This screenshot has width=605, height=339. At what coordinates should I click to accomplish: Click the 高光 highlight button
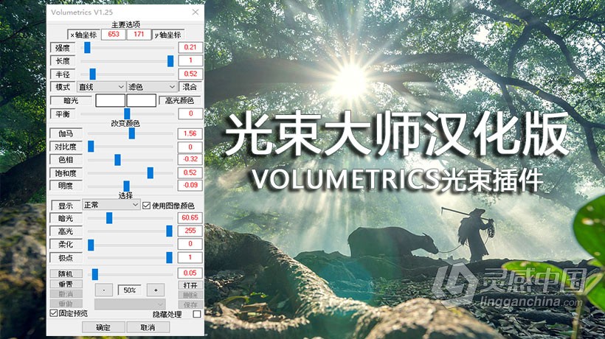(66, 231)
